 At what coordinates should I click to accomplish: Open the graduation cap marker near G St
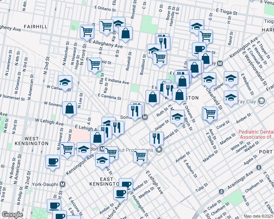(197, 26)
